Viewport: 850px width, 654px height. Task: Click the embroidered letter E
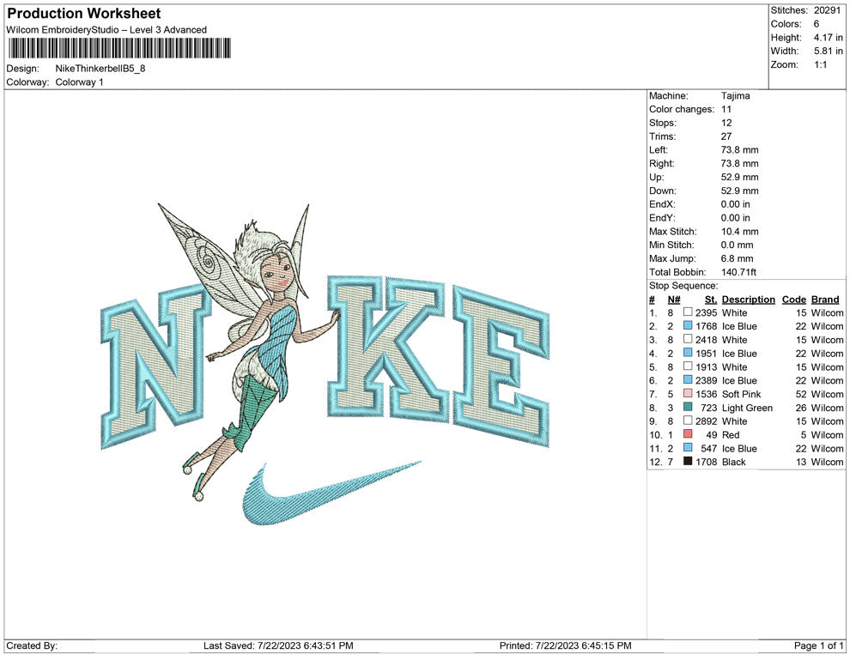501,366
